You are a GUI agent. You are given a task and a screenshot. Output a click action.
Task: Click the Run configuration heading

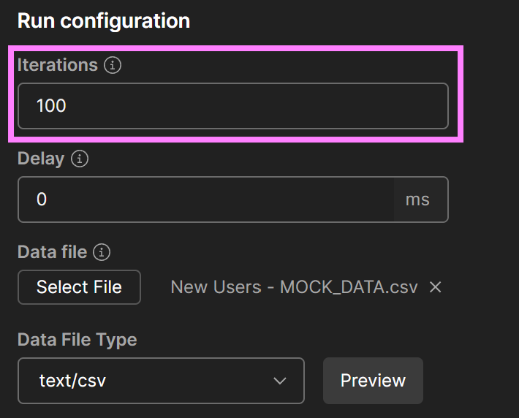pyautogui.click(x=104, y=21)
